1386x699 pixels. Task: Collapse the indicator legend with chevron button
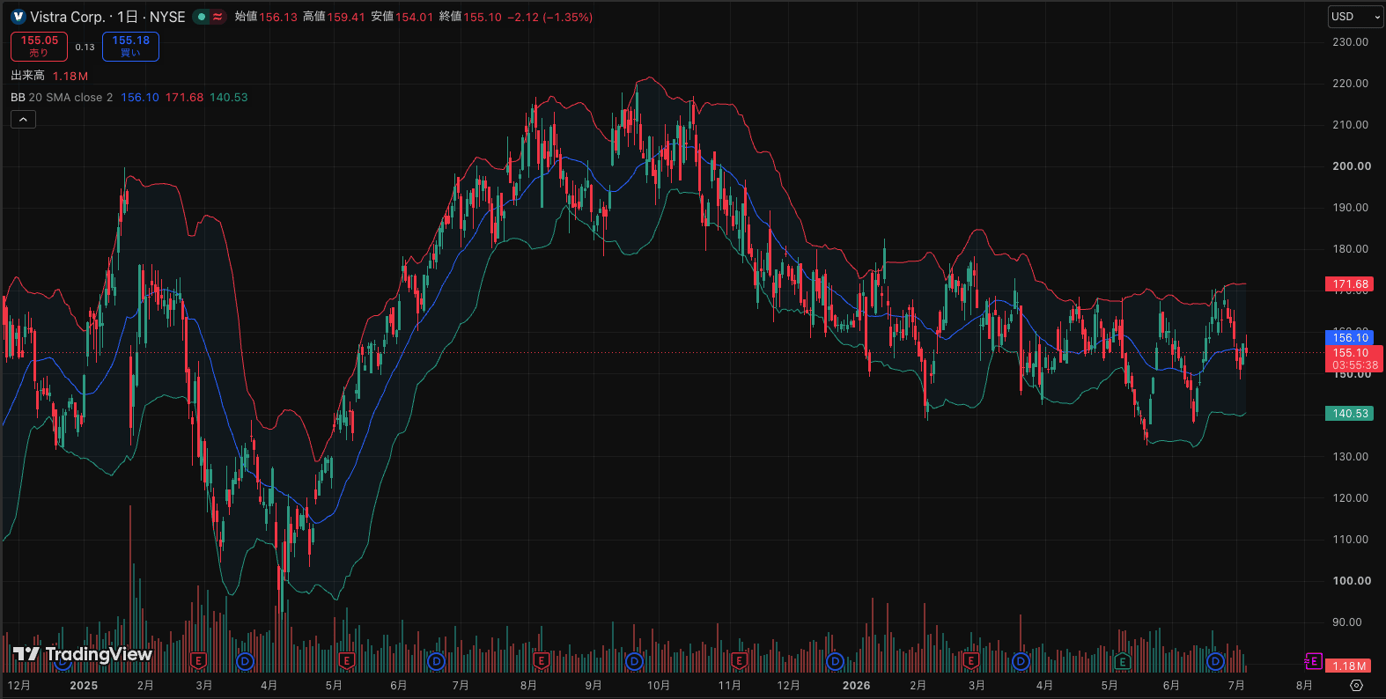tap(23, 119)
